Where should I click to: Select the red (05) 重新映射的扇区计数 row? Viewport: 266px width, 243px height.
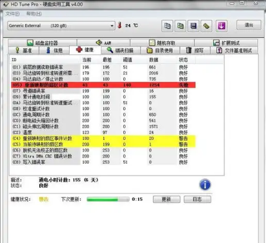[103, 85]
